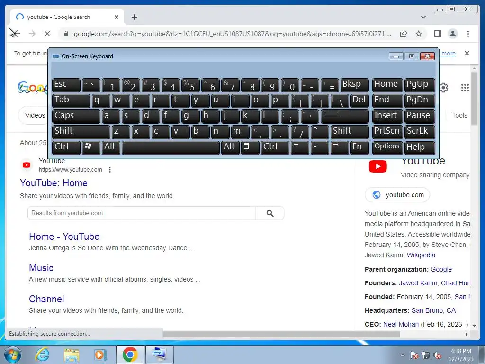The height and width of the screenshot is (364, 485).
Task: Click the Chrome address bar URL
Action: click(x=232, y=34)
